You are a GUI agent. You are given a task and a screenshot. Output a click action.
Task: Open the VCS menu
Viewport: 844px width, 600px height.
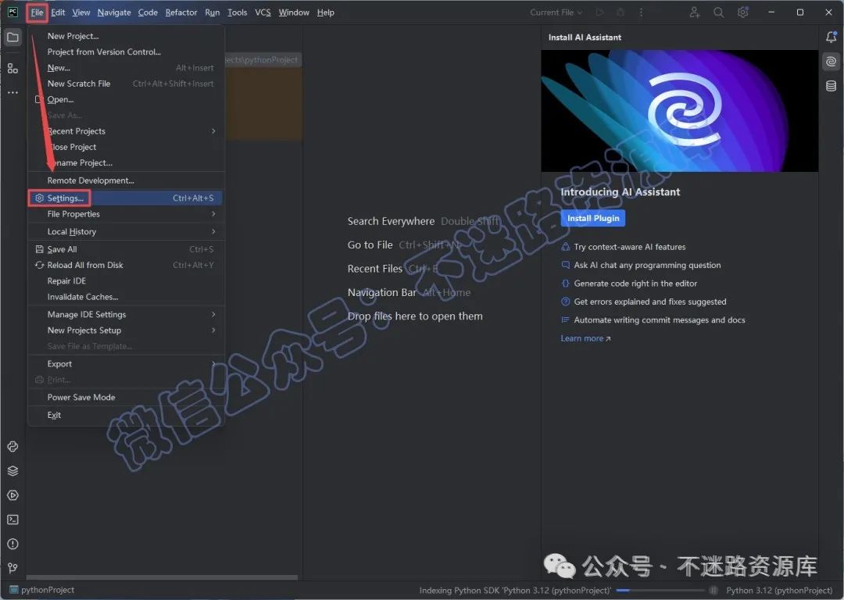[263, 12]
